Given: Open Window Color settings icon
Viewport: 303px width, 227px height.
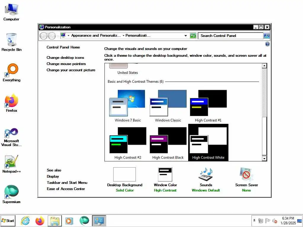Looking at the screenshot, I should 165,174.
